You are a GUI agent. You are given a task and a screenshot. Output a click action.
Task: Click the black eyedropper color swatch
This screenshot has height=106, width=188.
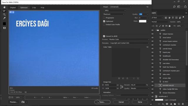[4, 24]
